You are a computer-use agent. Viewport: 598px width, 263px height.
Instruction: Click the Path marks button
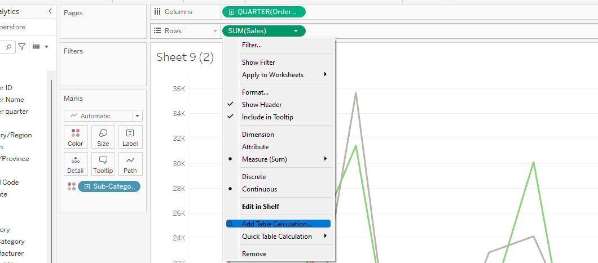click(130, 164)
